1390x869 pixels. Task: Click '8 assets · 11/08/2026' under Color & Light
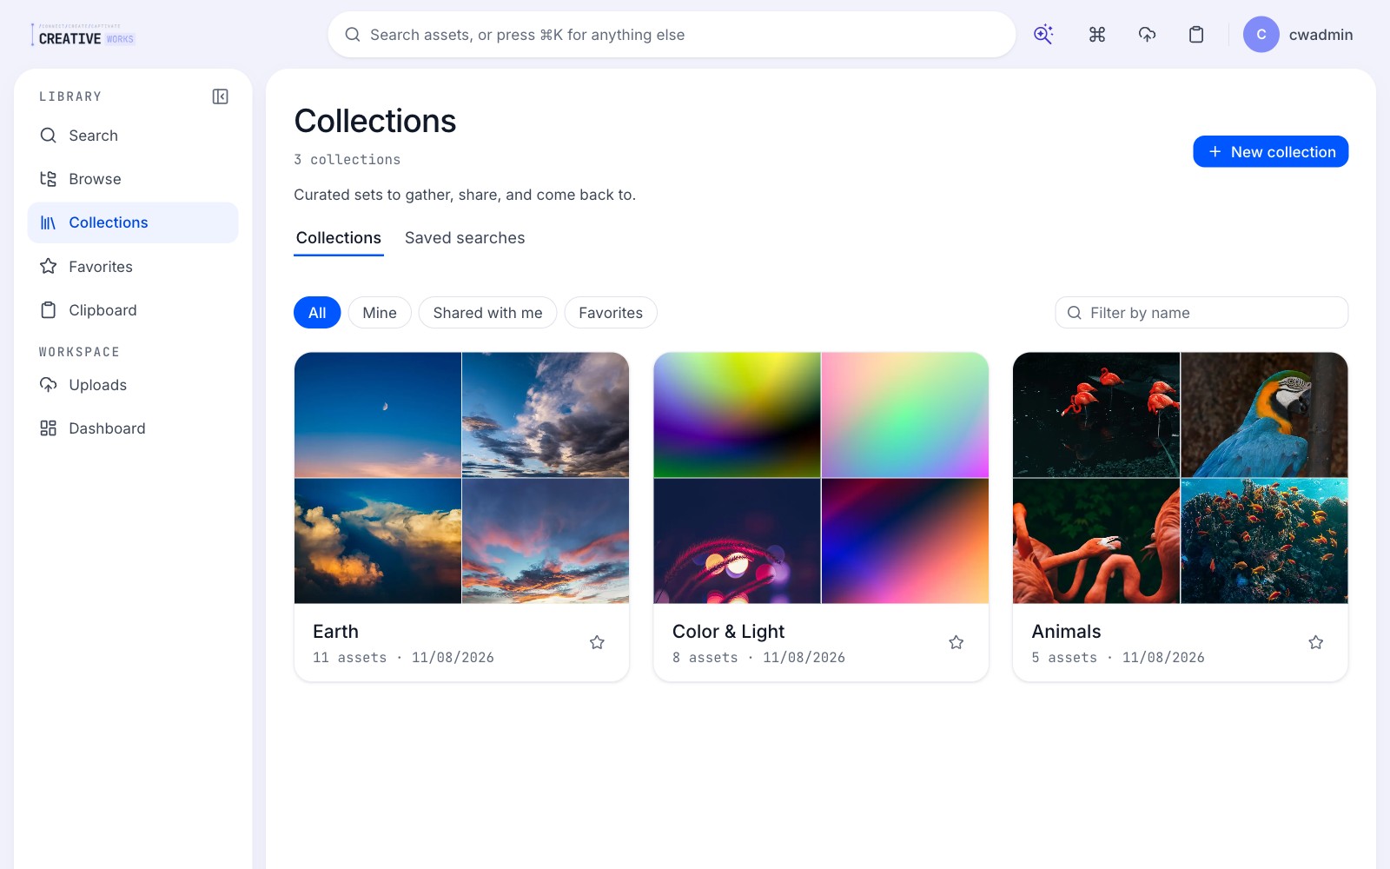click(x=758, y=658)
